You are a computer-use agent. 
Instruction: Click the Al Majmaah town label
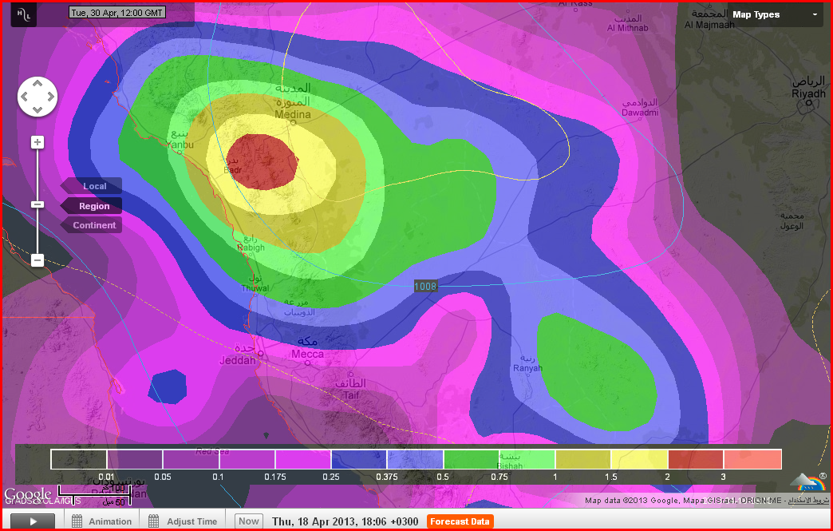click(710, 25)
